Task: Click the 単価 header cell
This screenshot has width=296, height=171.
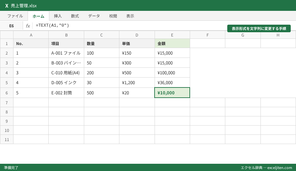Action: [137, 44]
